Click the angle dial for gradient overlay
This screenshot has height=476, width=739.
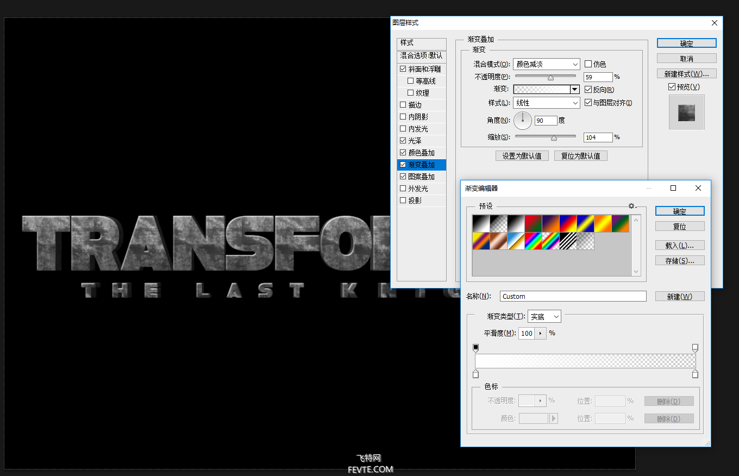tap(523, 121)
